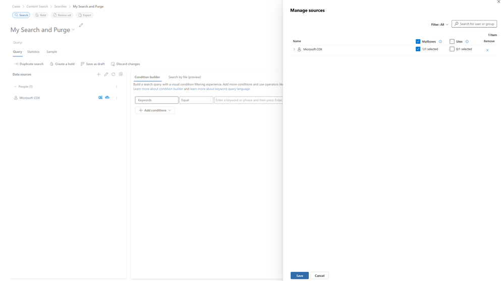Screen dimensions: 504x281
Task: Select the Review set pill tab
Action: tap(62, 15)
